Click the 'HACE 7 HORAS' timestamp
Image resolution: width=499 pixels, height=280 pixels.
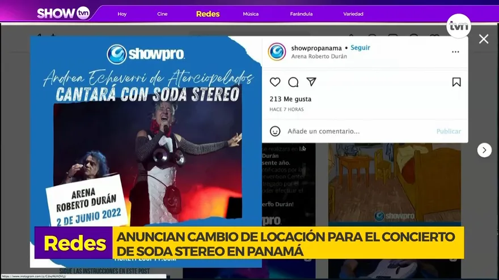click(x=286, y=109)
